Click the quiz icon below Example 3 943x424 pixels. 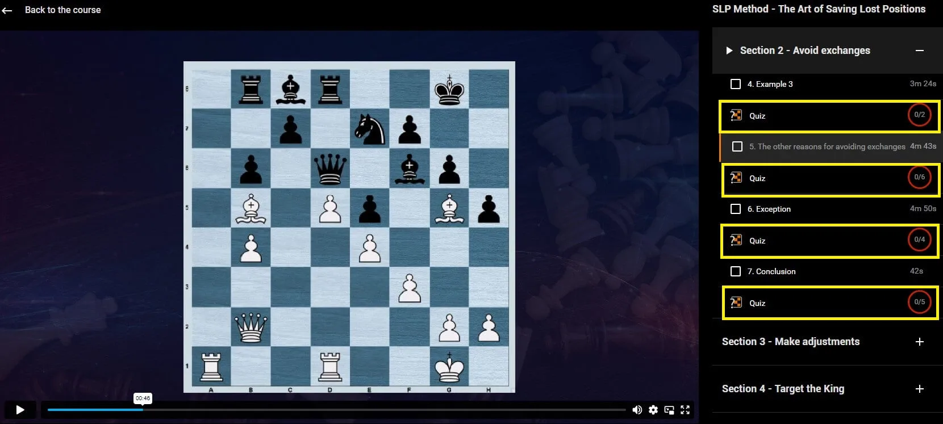[736, 115]
